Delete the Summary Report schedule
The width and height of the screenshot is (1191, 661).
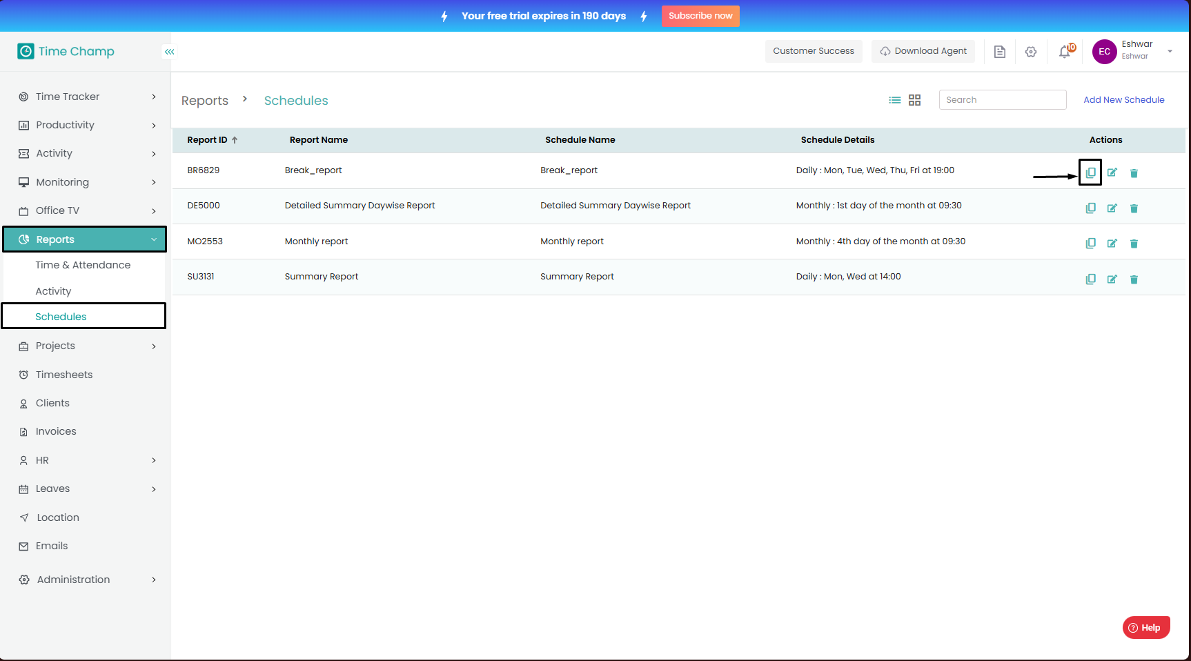point(1134,279)
